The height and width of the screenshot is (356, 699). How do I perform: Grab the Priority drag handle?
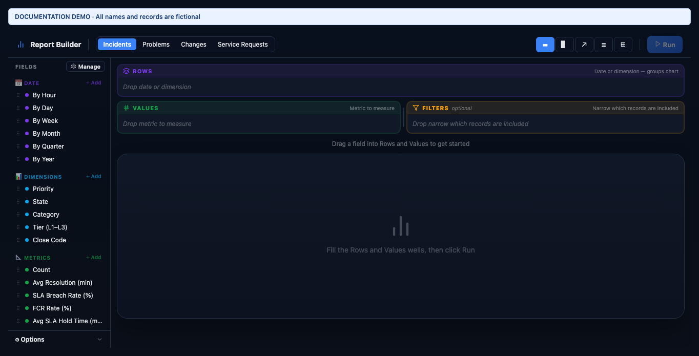coord(18,189)
